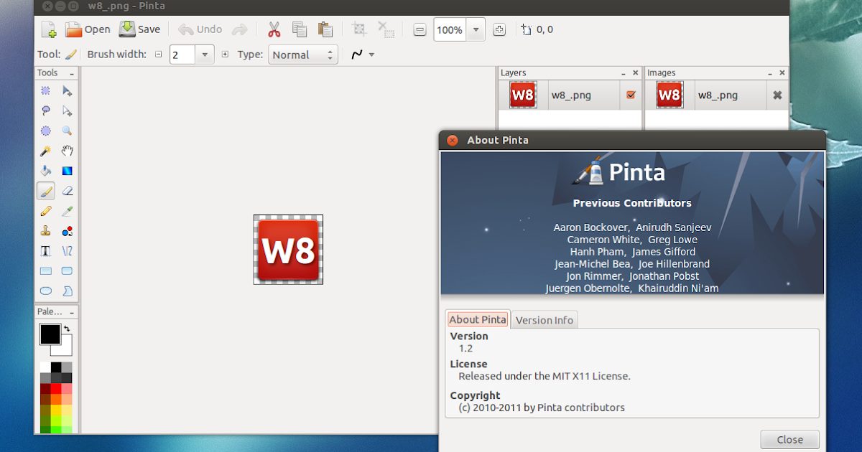Select the Text tool

tap(45, 250)
